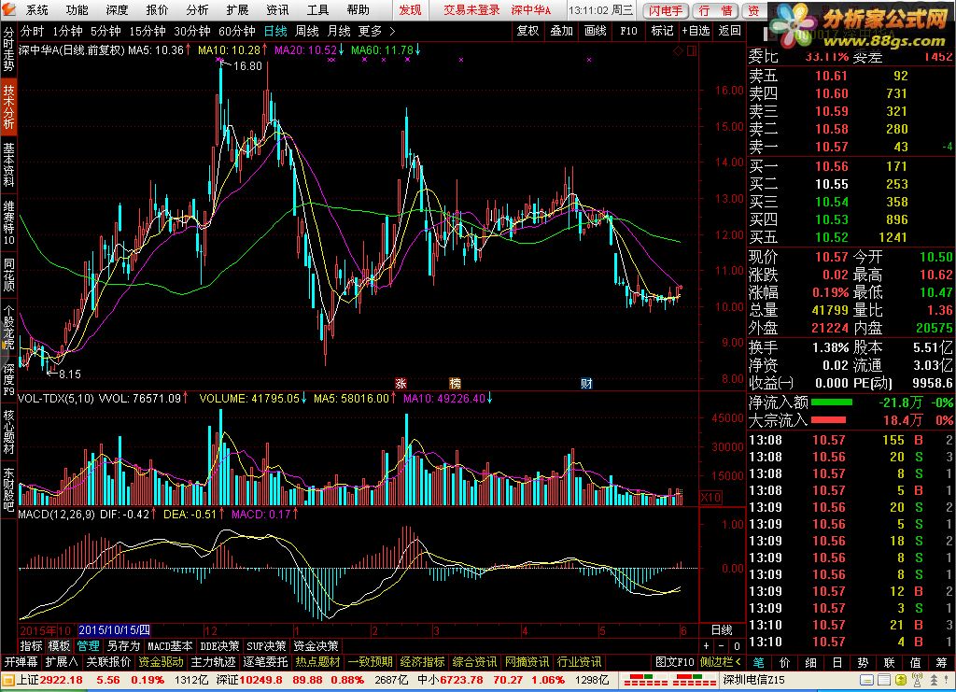Image resolution: width=956 pixels, height=692 pixels.
Task: Click the 标记 mark button
Action: [662, 31]
